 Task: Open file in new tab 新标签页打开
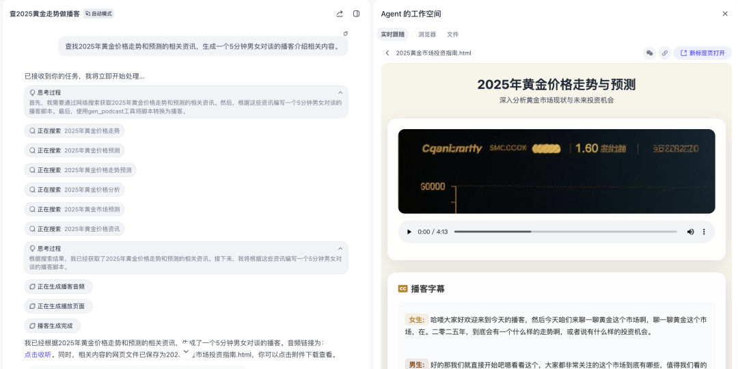[702, 53]
